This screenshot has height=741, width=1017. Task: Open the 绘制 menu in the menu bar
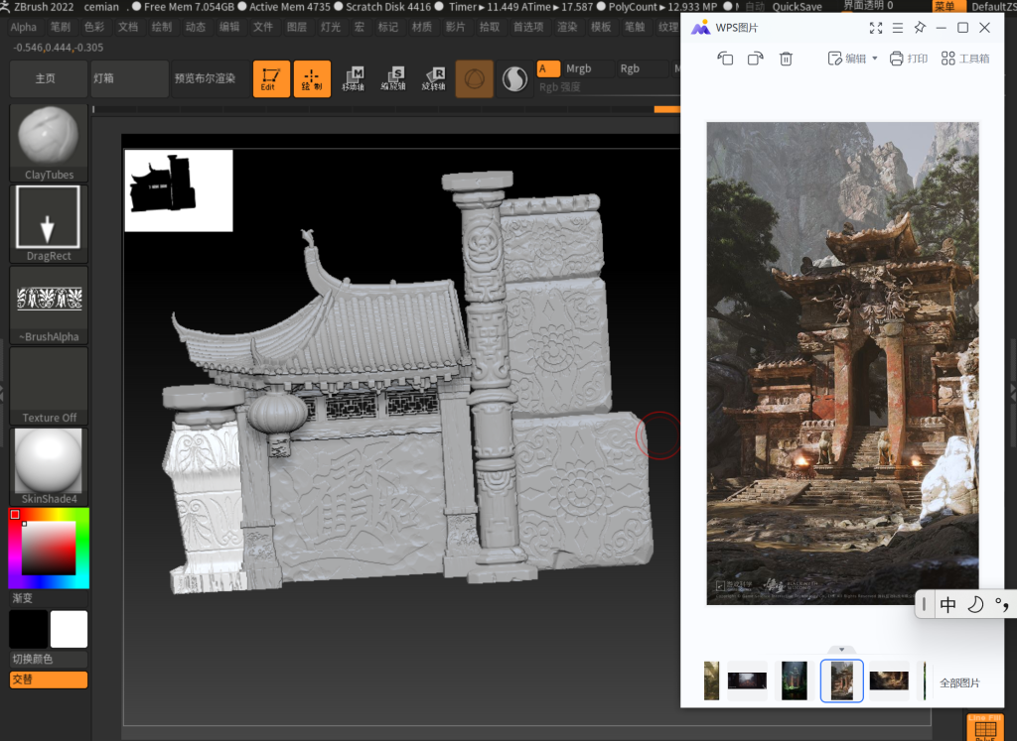(162, 27)
